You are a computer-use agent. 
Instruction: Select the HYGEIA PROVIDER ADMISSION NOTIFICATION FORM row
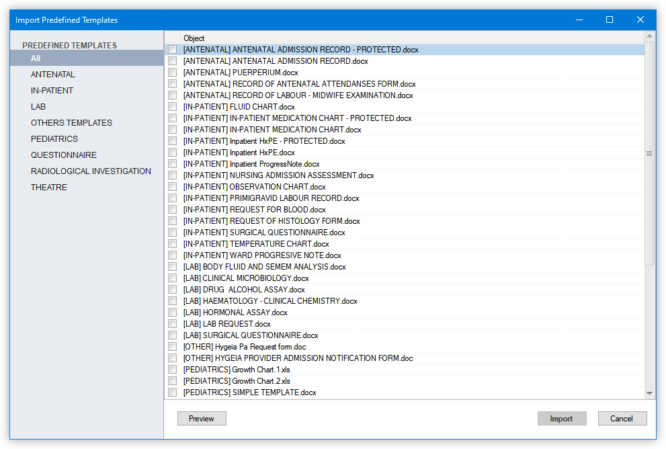click(298, 358)
